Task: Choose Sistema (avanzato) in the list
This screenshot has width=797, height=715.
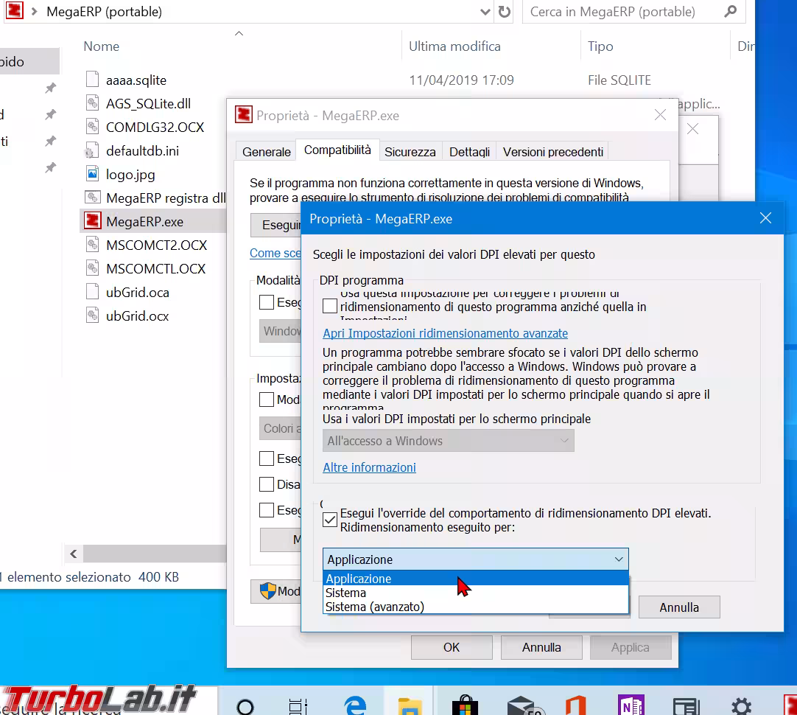Action: point(476,607)
